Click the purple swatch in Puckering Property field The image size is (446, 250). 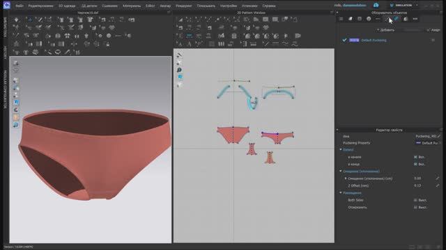(x=418, y=143)
